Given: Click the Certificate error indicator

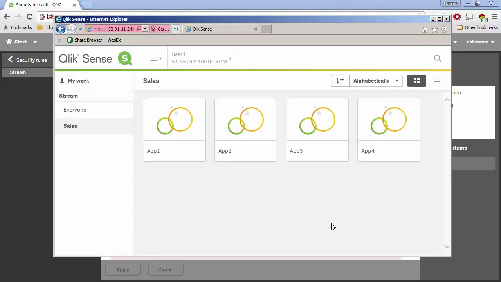Looking at the screenshot, I should (160, 29).
